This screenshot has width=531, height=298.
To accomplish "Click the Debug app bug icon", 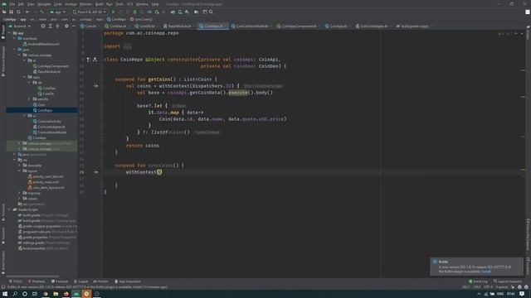I will click(x=134, y=12).
